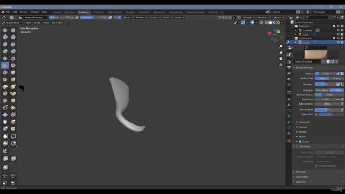
Task: Enable Plane Trim checkbox
Action: click(x=316, y=114)
